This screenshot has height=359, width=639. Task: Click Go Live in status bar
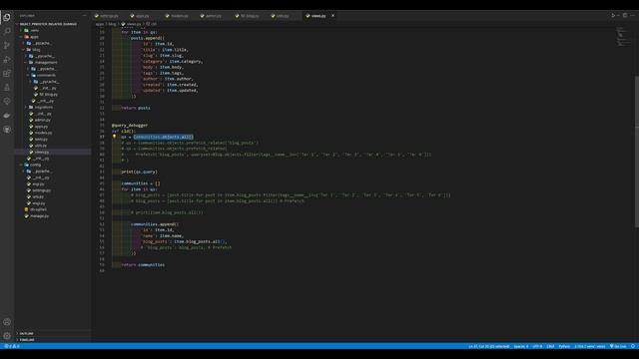pos(618,346)
